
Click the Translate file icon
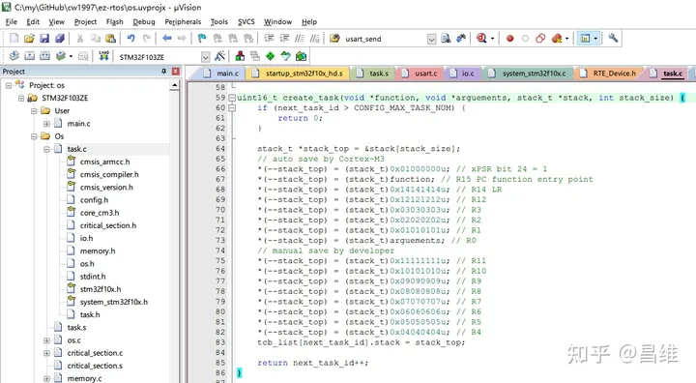[x=14, y=56]
